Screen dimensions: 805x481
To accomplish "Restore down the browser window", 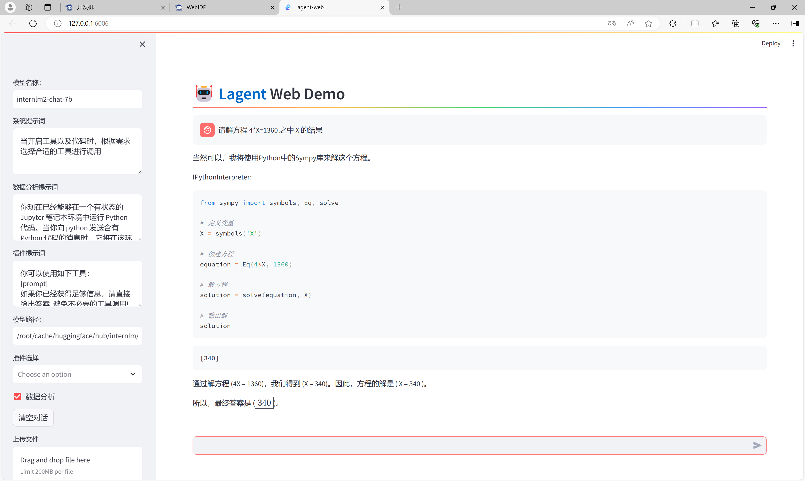I will point(774,7).
